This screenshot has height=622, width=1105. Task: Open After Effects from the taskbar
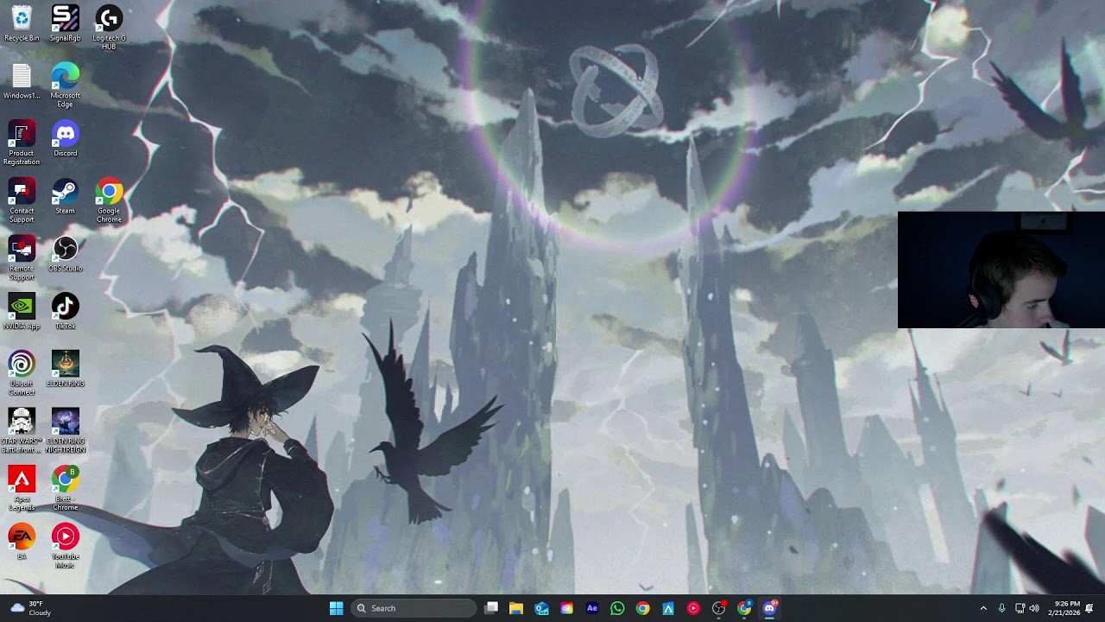[592, 608]
